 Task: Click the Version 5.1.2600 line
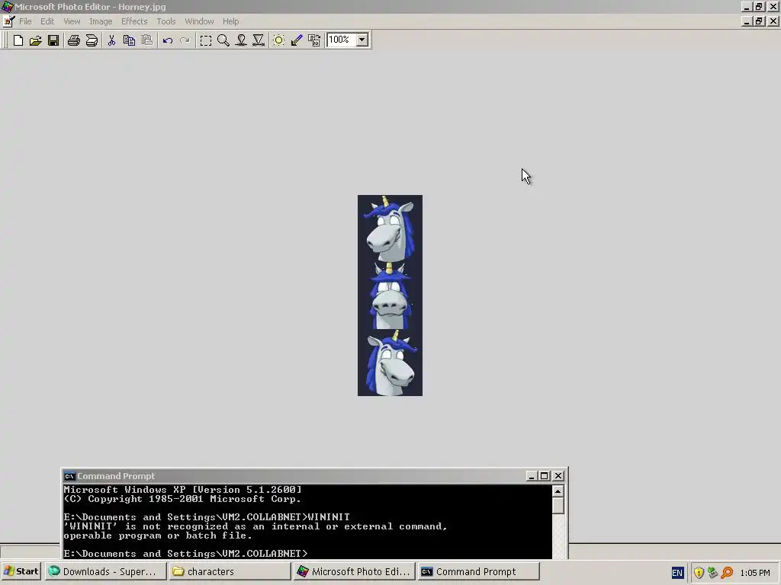[x=182, y=490]
